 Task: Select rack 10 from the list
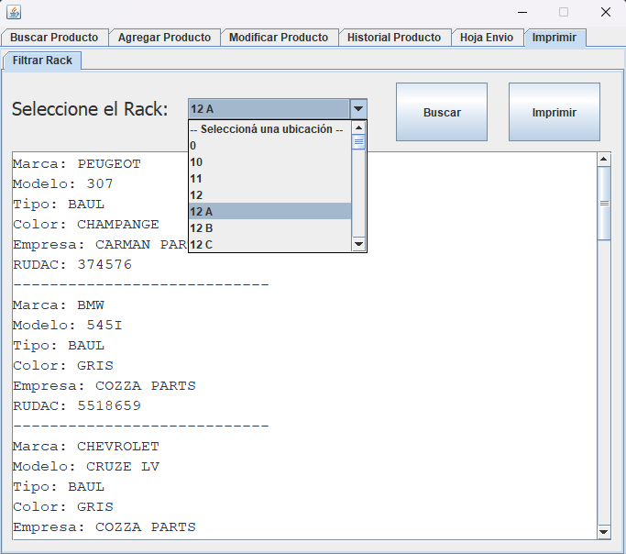pyautogui.click(x=269, y=161)
